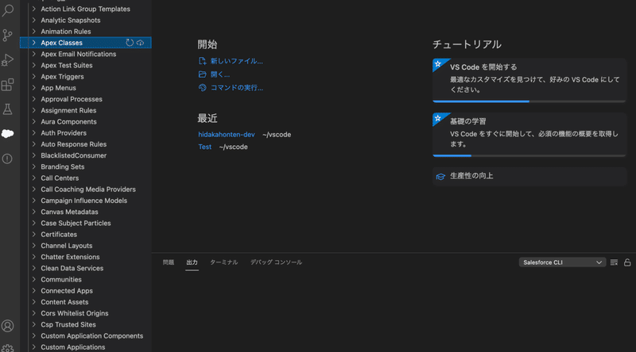Expand Animation Rules node

(33, 31)
